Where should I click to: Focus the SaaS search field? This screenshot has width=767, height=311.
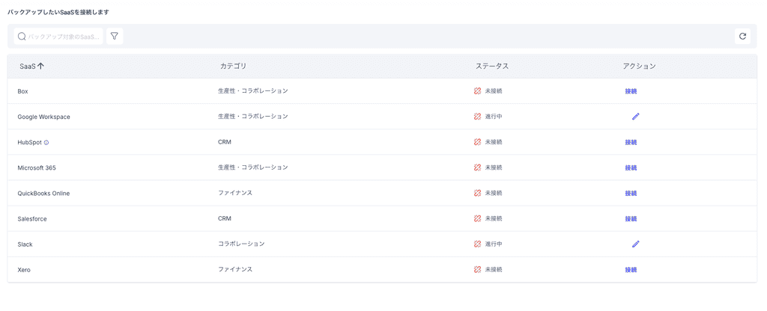point(58,36)
